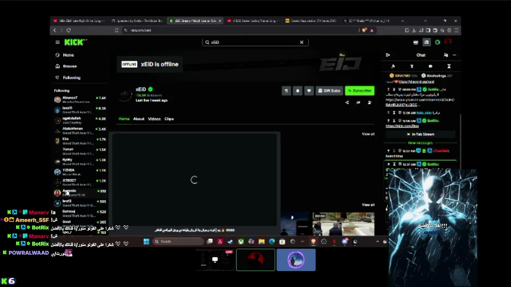511x287 pixels.
Task: Click the green circular icon in Kick header
Action: pos(438,42)
